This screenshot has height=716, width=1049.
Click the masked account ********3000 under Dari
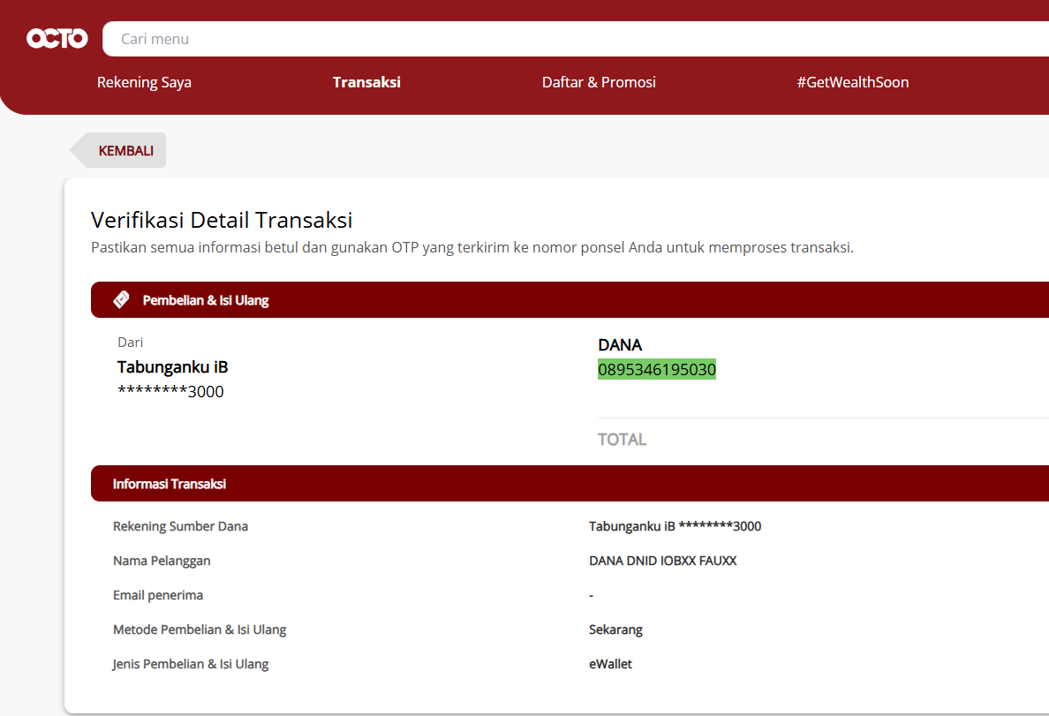[x=170, y=391]
